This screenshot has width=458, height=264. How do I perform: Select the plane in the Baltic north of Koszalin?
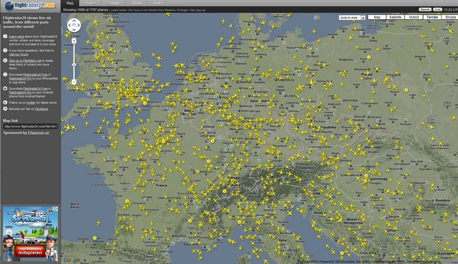point(314,31)
